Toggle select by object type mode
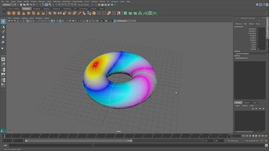Viewport: 269px width, 151px height. pos(47,5)
